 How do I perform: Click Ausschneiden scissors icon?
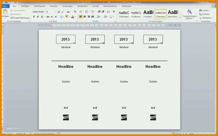coord(12,11)
